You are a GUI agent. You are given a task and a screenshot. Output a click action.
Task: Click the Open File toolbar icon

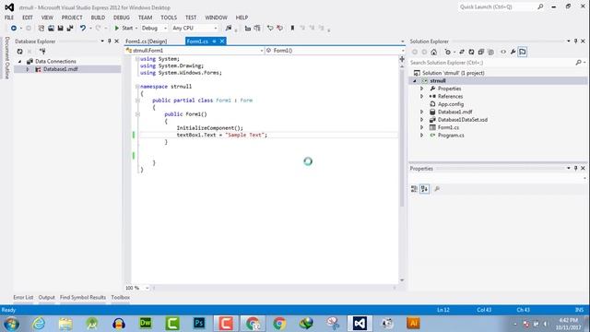click(x=51, y=29)
